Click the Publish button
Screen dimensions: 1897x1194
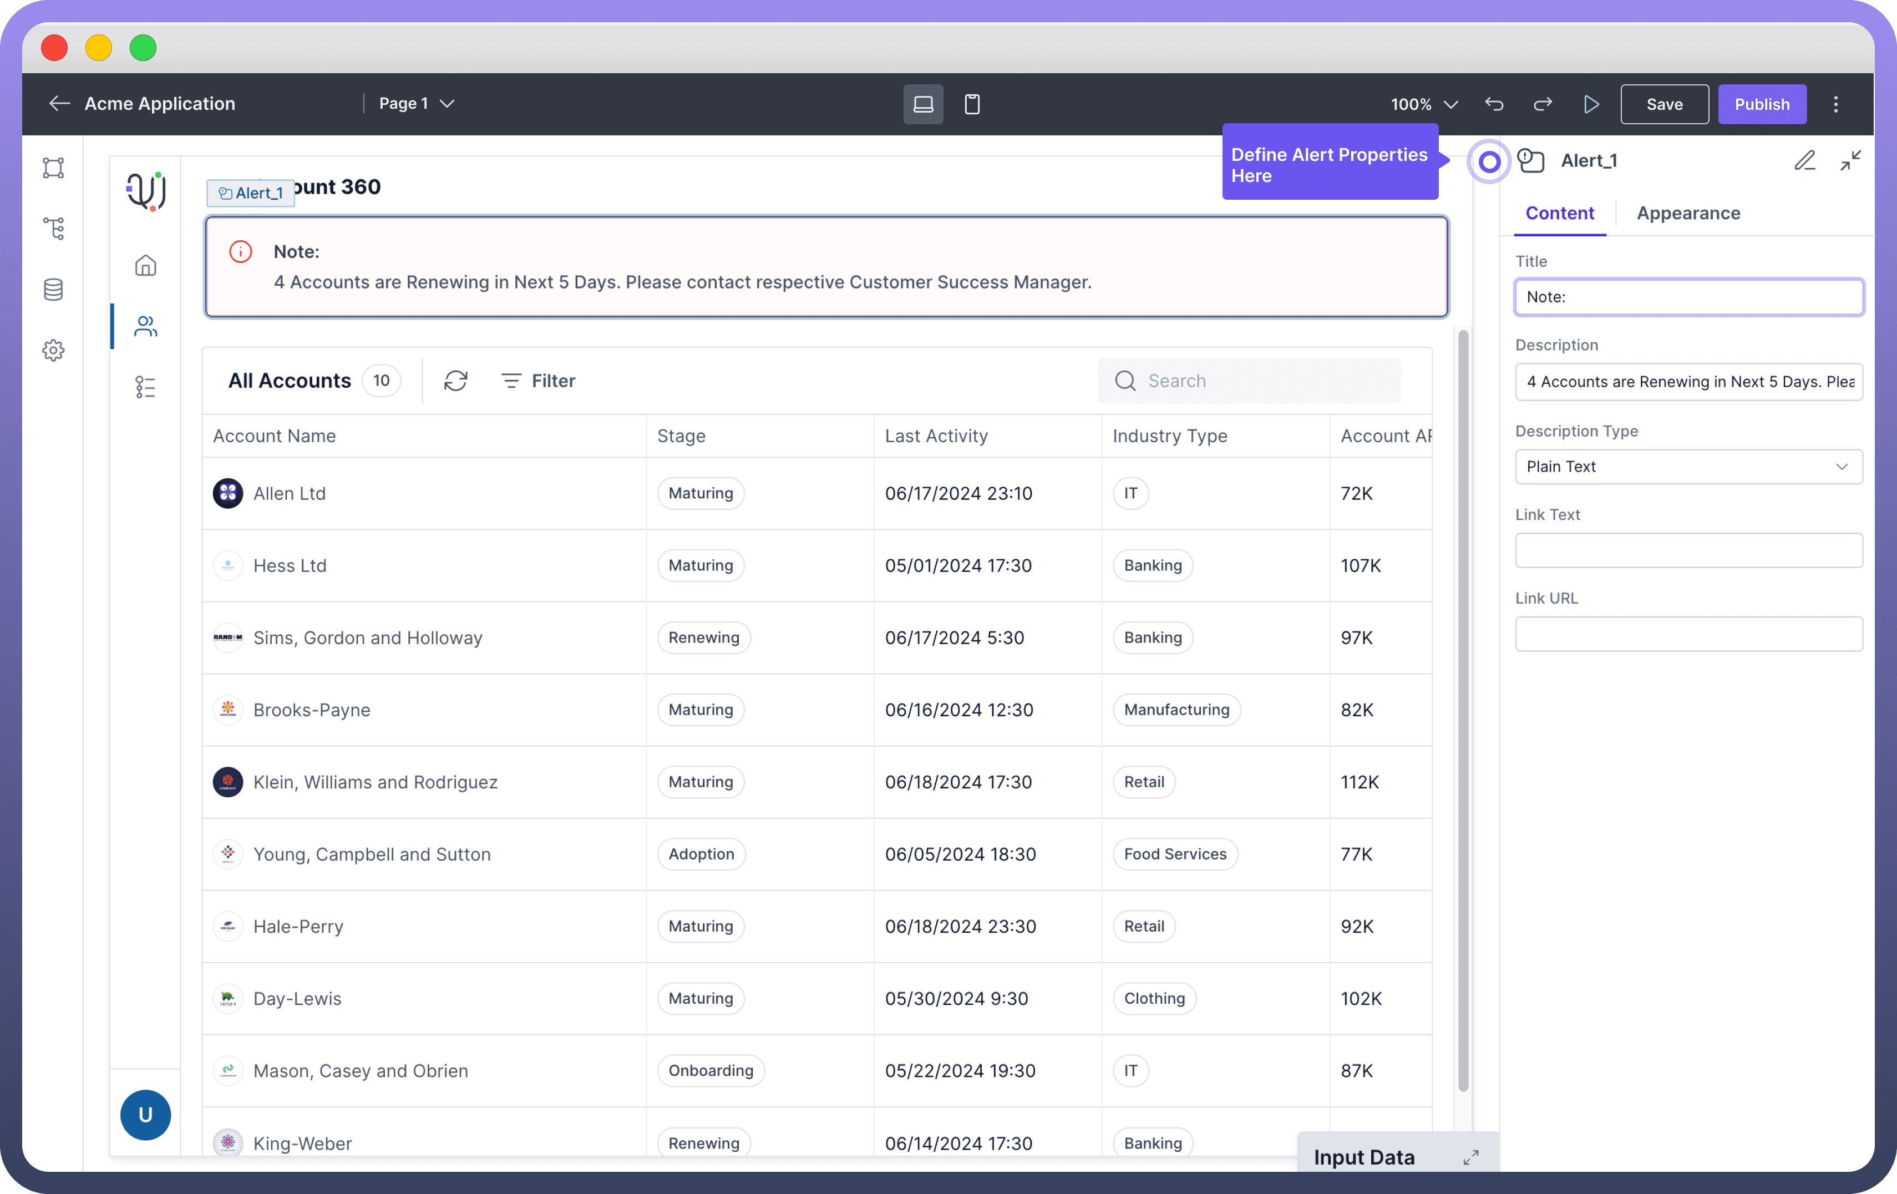click(x=1762, y=104)
